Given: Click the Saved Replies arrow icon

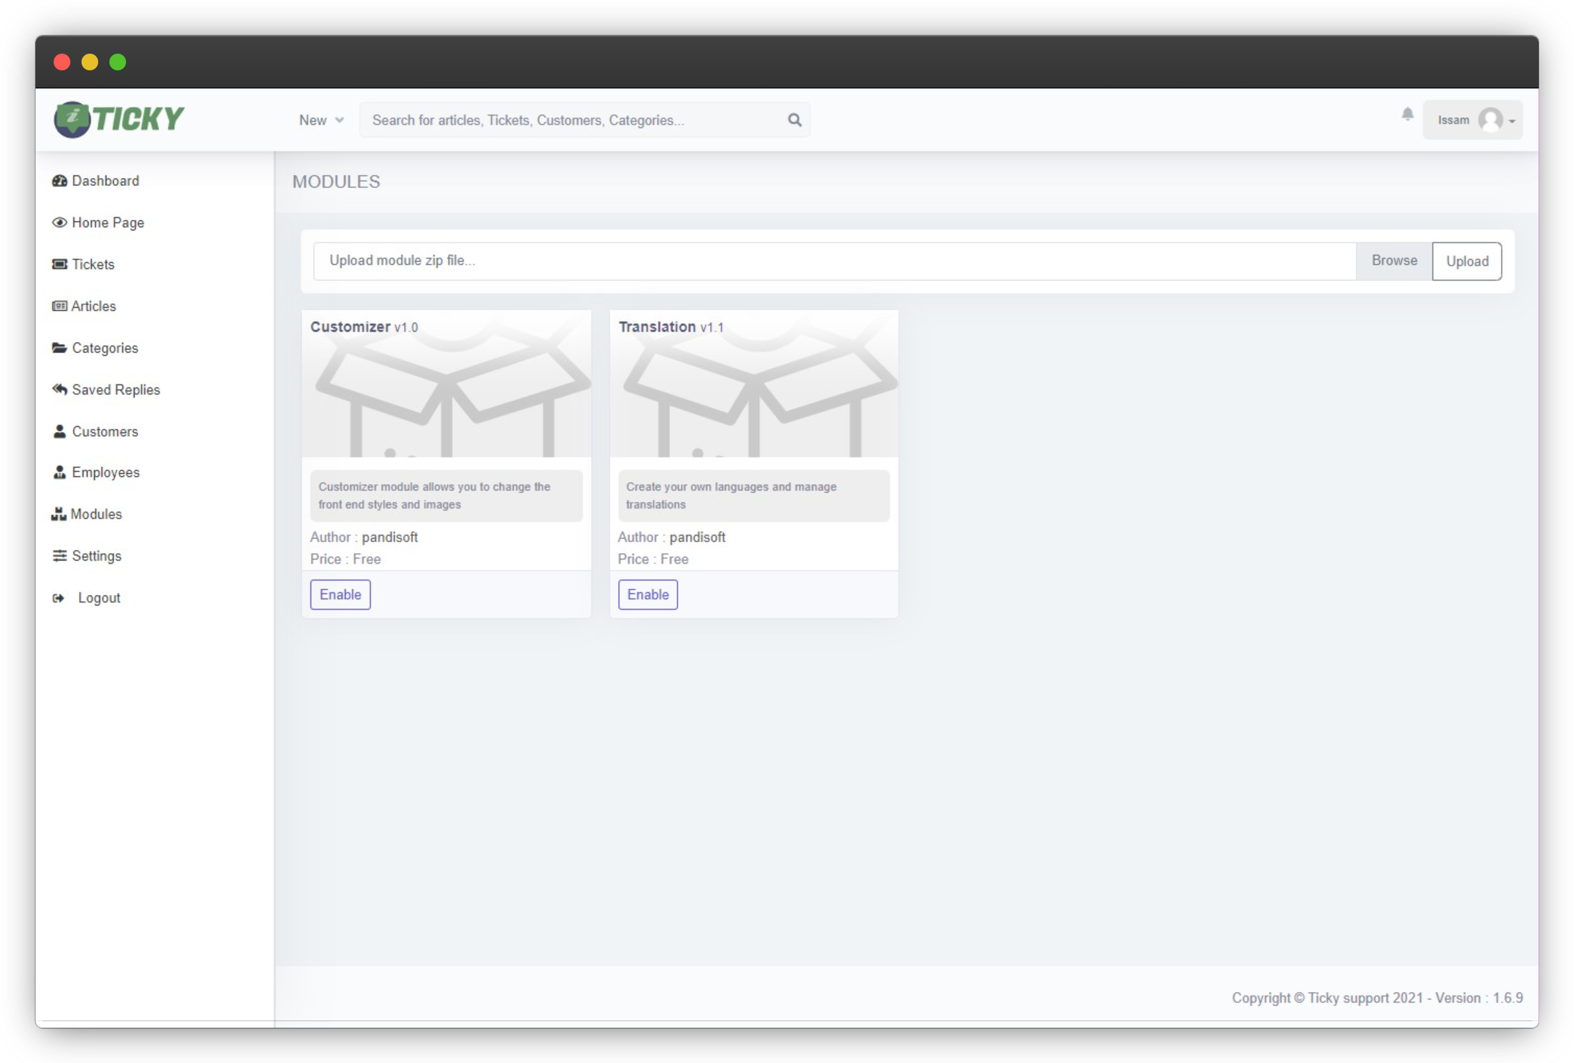Looking at the screenshot, I should 59,389.
